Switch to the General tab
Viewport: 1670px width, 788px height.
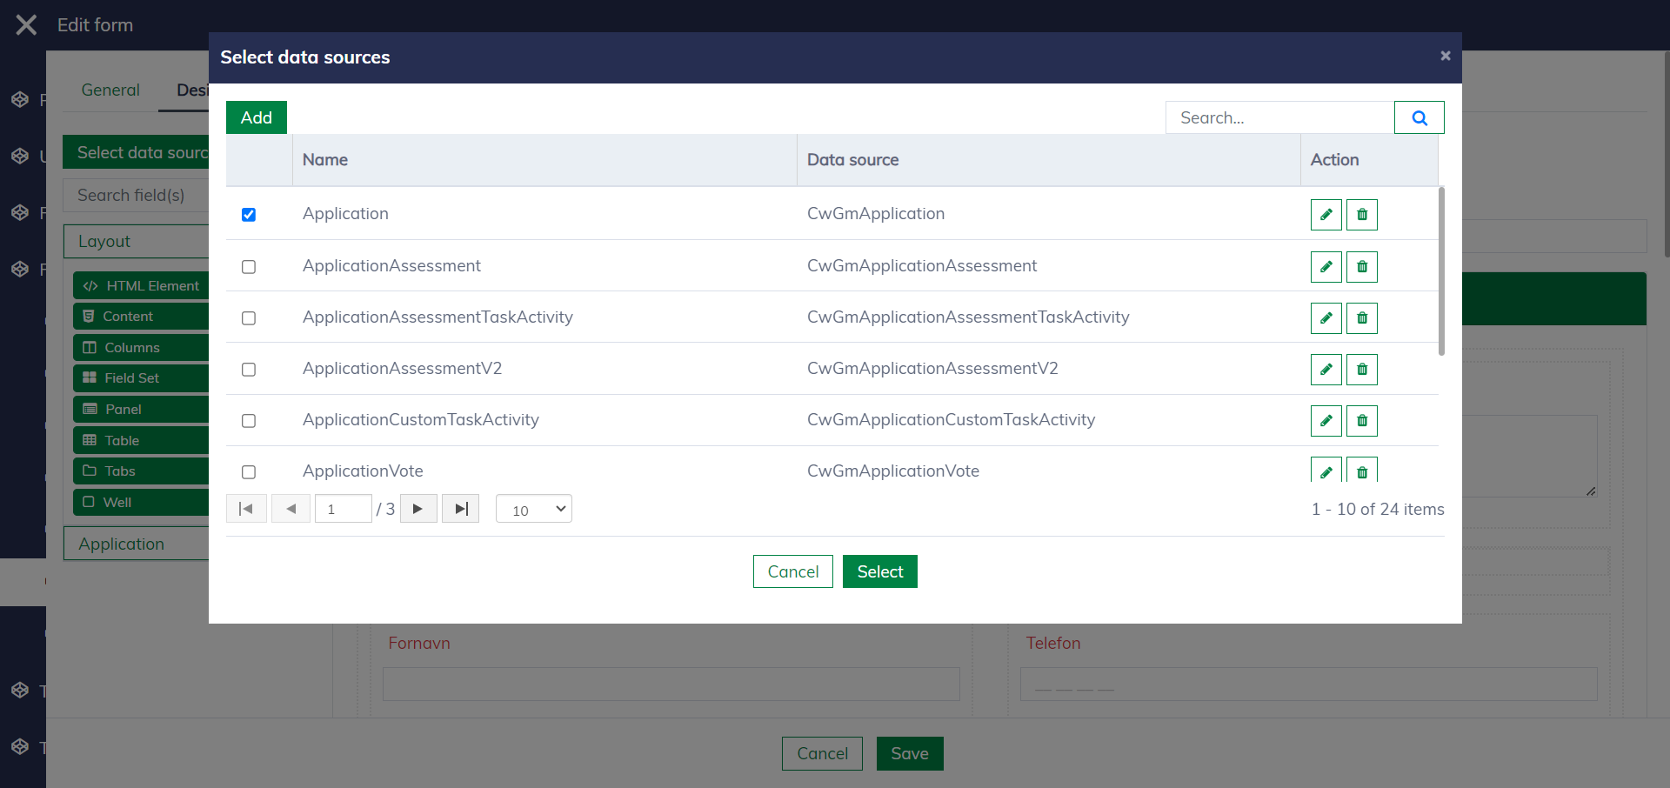click(110, 90)
